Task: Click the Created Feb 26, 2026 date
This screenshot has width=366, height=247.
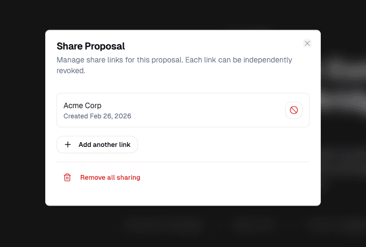Action: coord(97,116)
